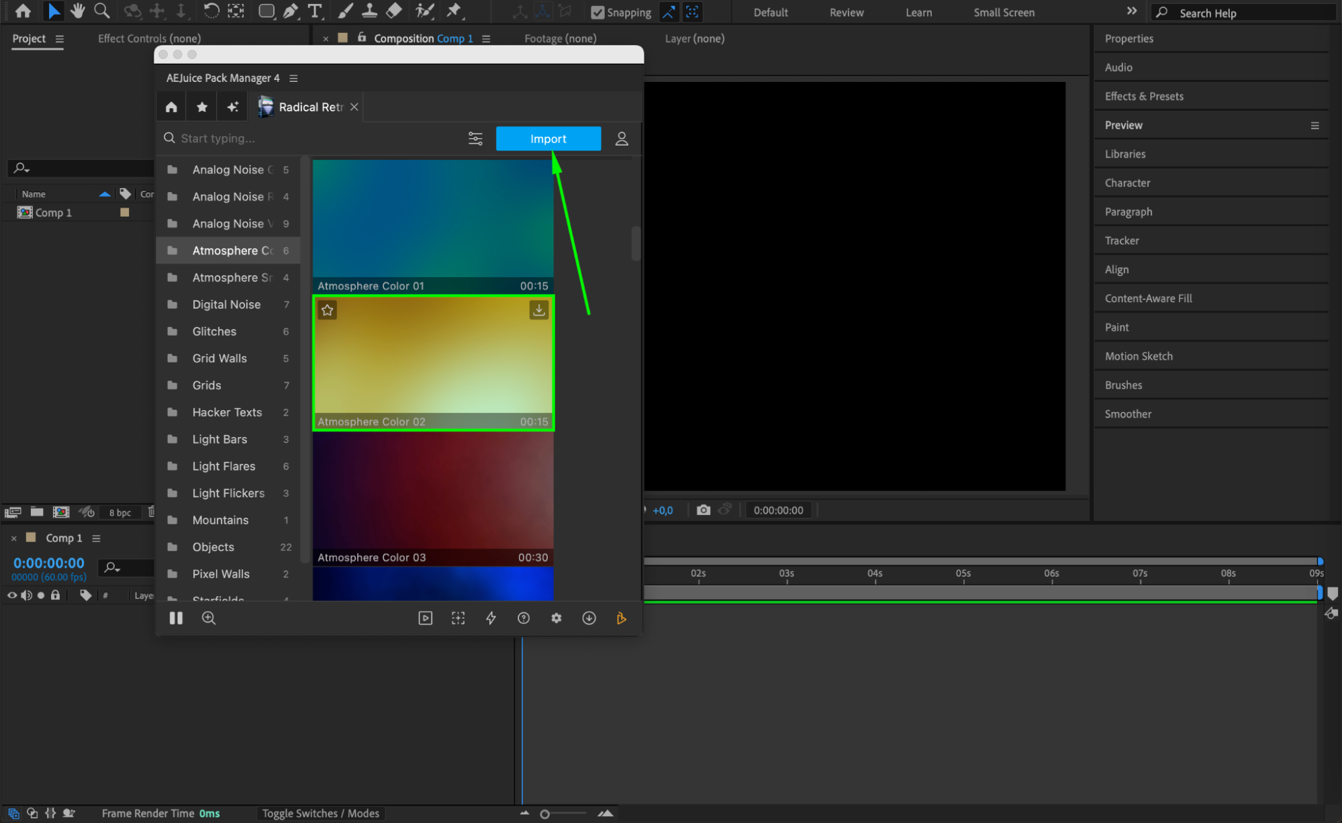Click the AEJuice filter options icon
The height and width of the screenshot is (823, 1342).
475,138
